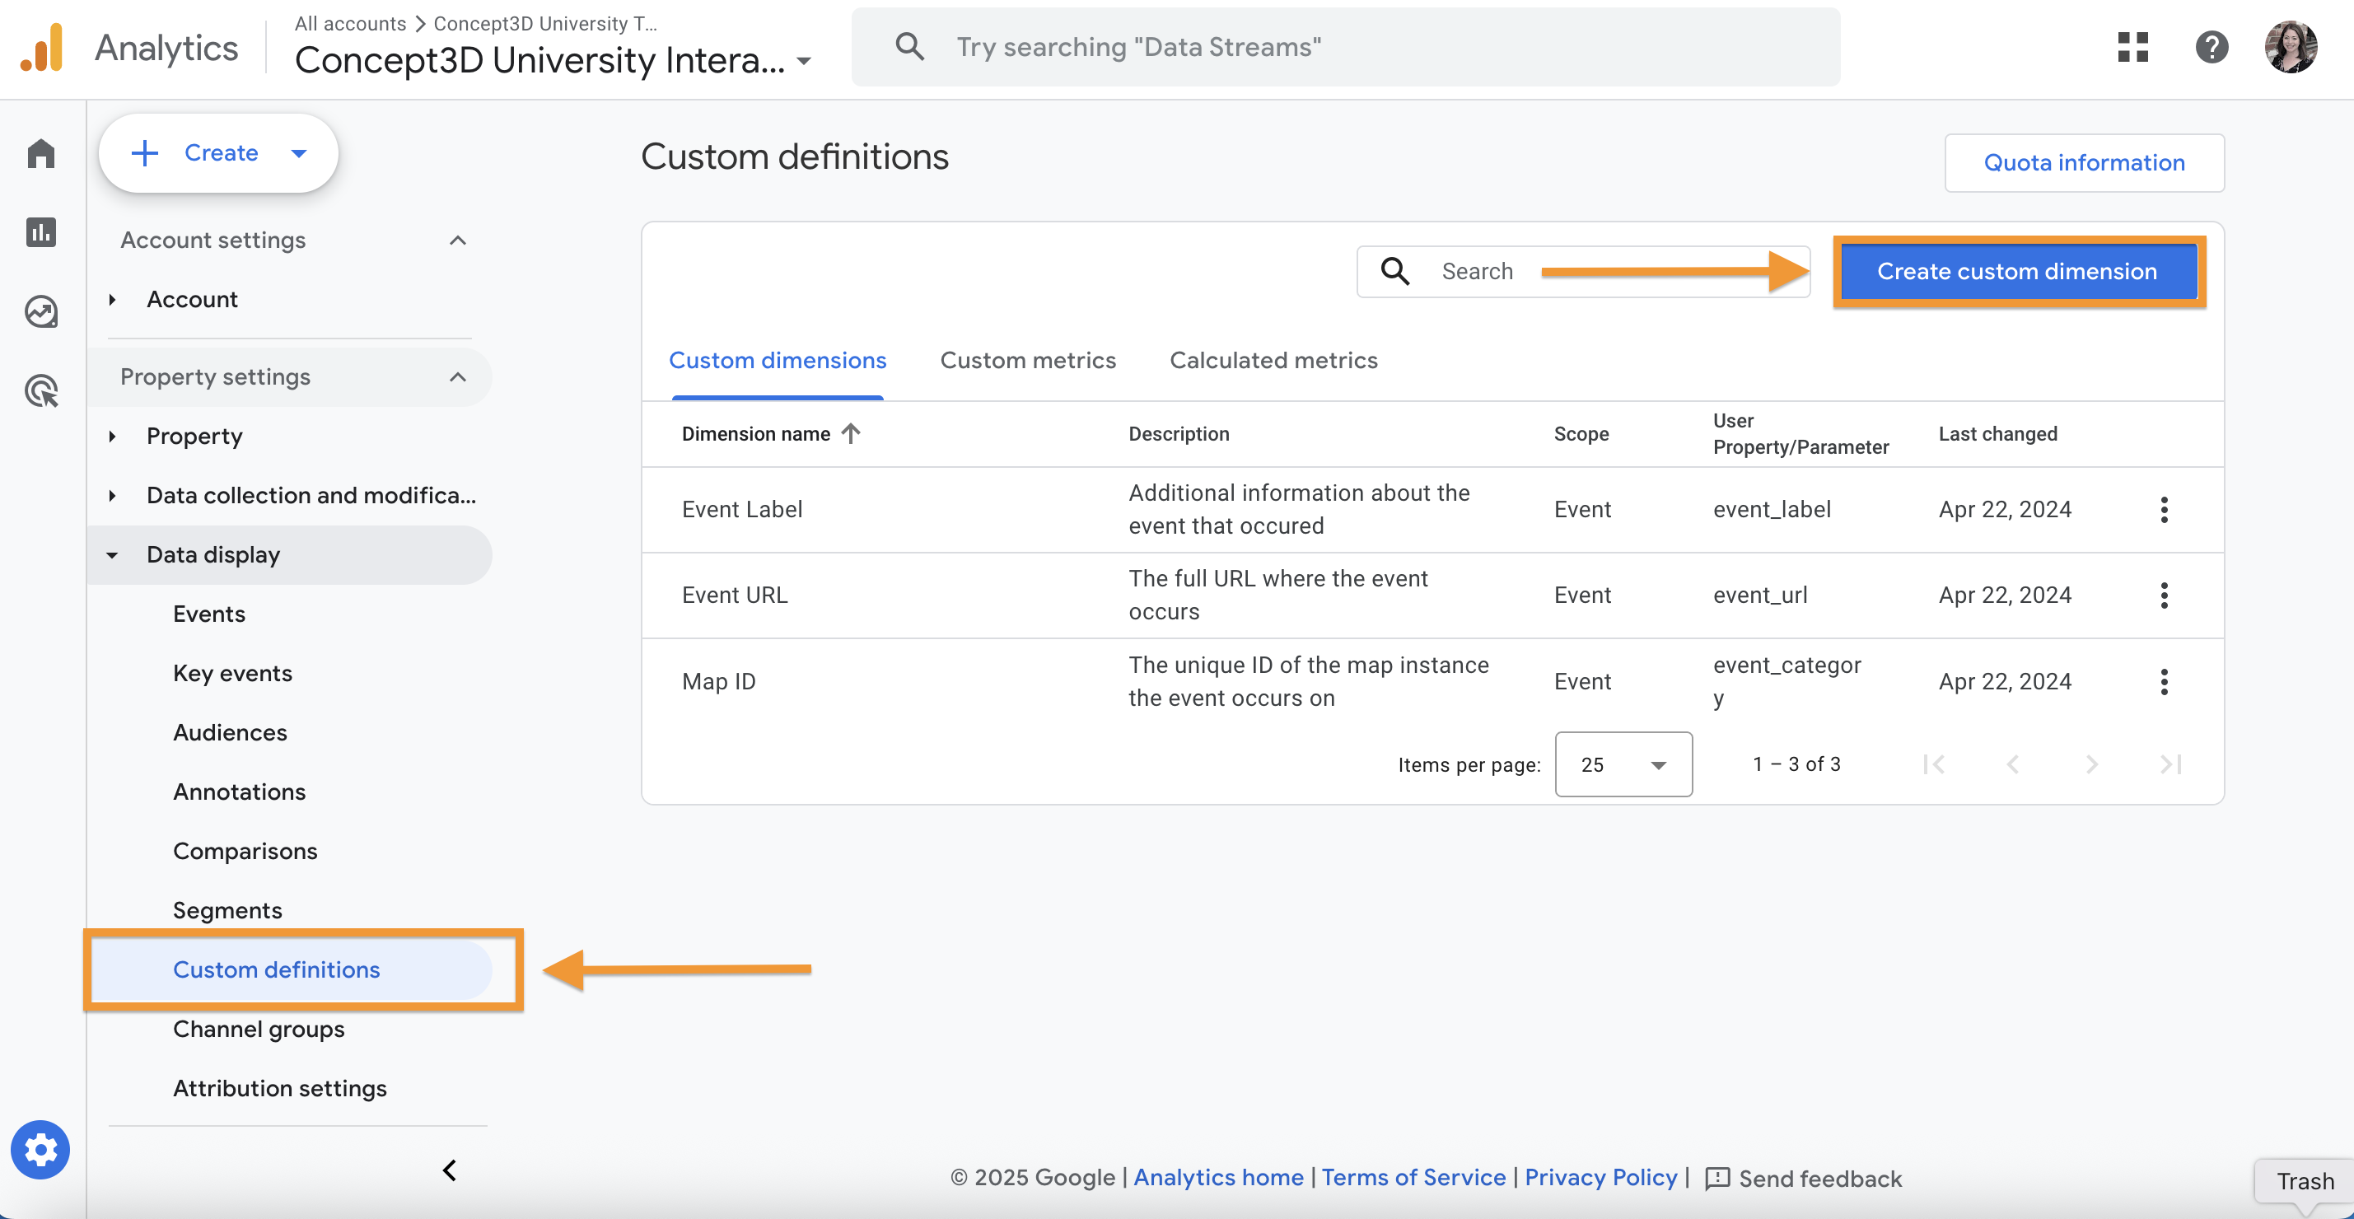Click the user profile avatar
The width and height of the screenshot is (2354, 1219).
[2291, 47]
